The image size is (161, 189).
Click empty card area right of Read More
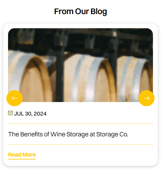click(x=94, y=155)
